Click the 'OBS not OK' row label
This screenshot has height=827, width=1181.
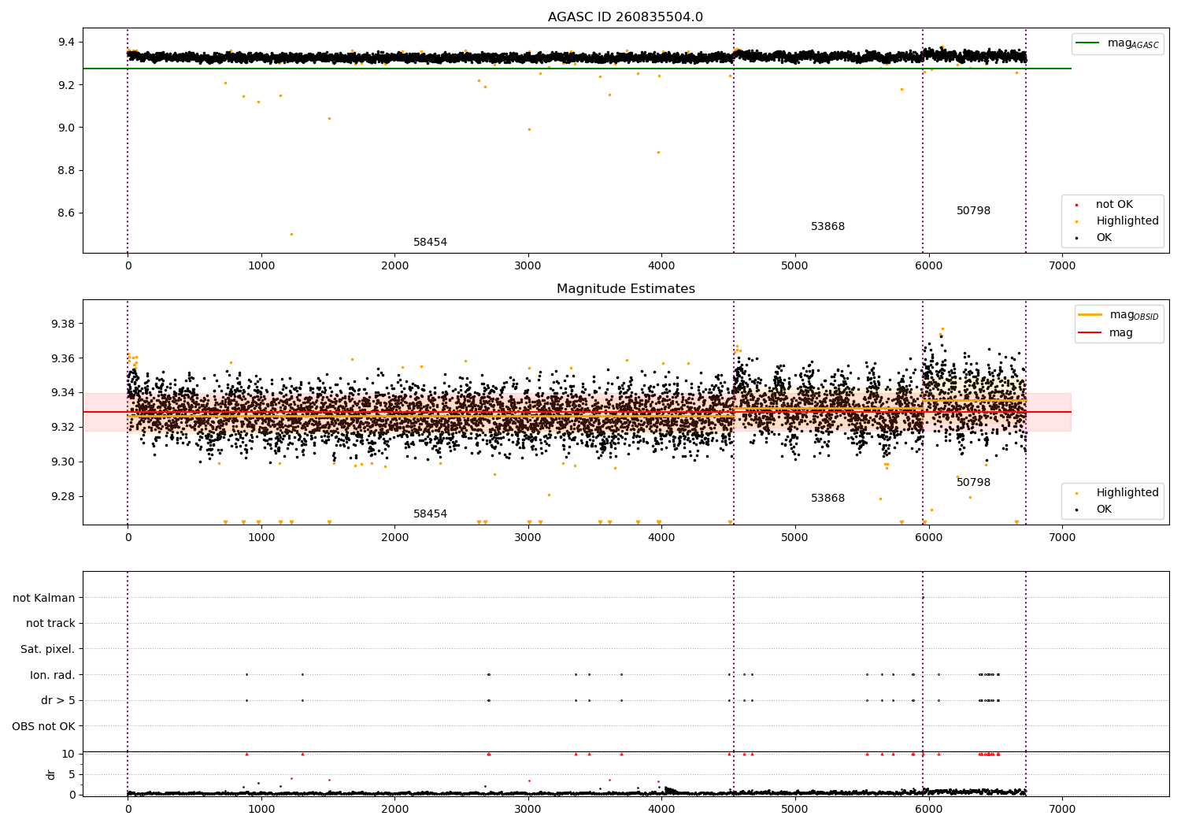[x=44, y=726]
